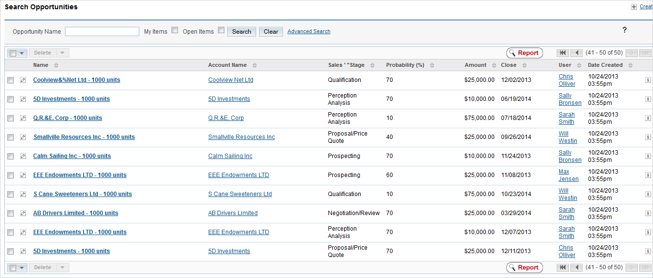Screen dimensions: 653x278
Task: Click the Clear button
Action: (271, 32)
